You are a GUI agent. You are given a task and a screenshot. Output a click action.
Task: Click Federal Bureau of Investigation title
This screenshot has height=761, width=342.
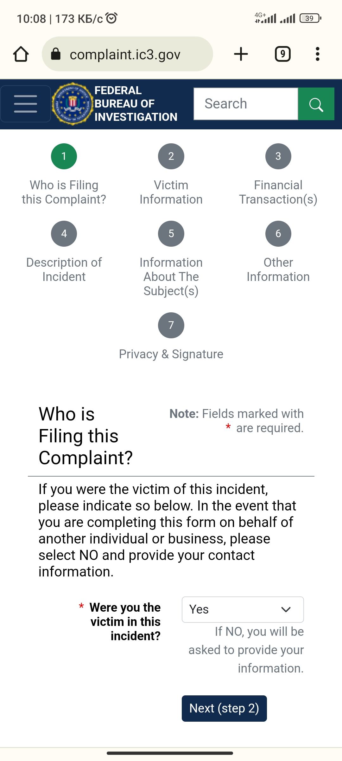pyautogui.click(x=136, y=104)
